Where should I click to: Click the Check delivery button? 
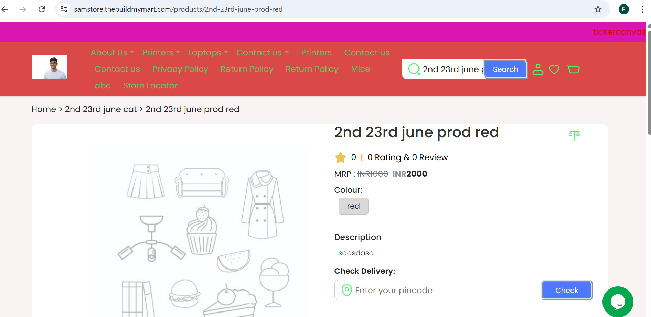pos(567,291)
